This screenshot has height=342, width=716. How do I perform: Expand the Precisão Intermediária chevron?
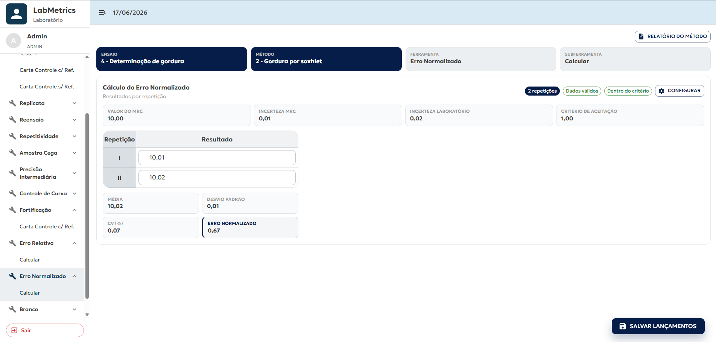74,173
